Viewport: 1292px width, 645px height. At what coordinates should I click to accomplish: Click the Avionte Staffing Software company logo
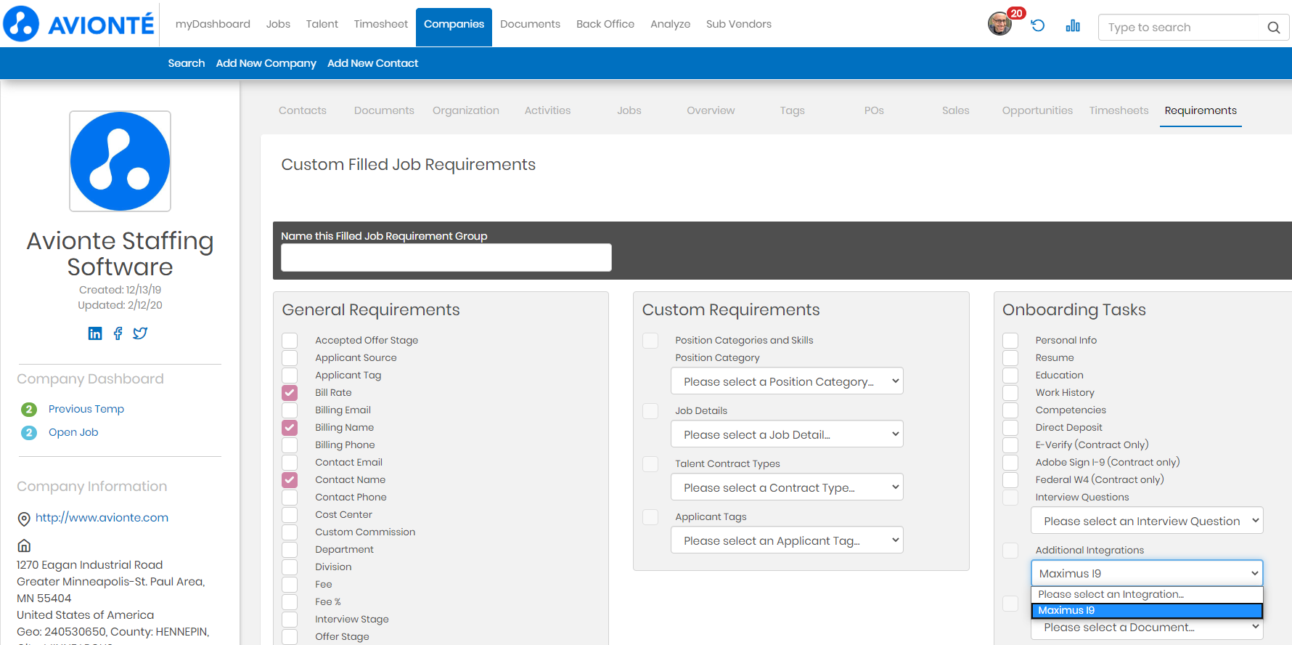[x=120, y=161]
